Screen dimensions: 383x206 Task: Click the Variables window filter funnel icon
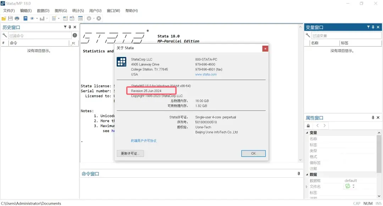(368, 27)
